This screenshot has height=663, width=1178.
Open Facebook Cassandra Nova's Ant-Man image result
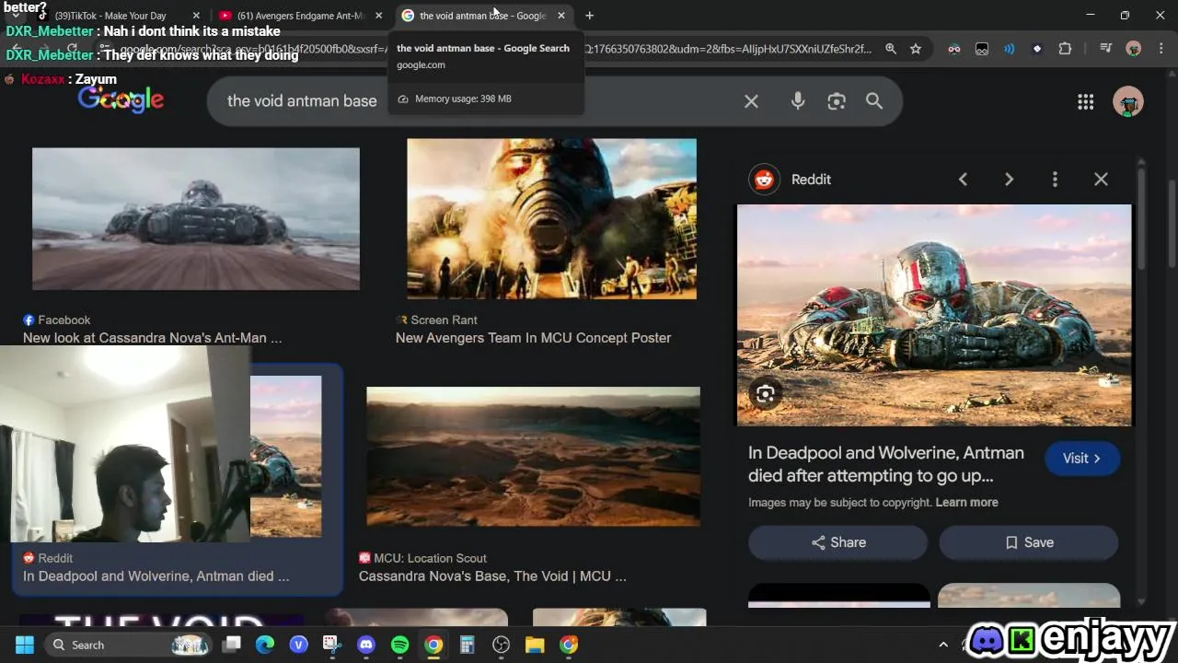pos(196,219)
